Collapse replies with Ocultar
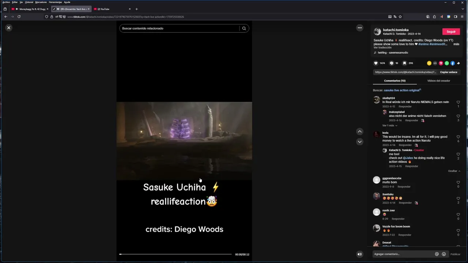468x263 pixels. (x=454, y=171)
